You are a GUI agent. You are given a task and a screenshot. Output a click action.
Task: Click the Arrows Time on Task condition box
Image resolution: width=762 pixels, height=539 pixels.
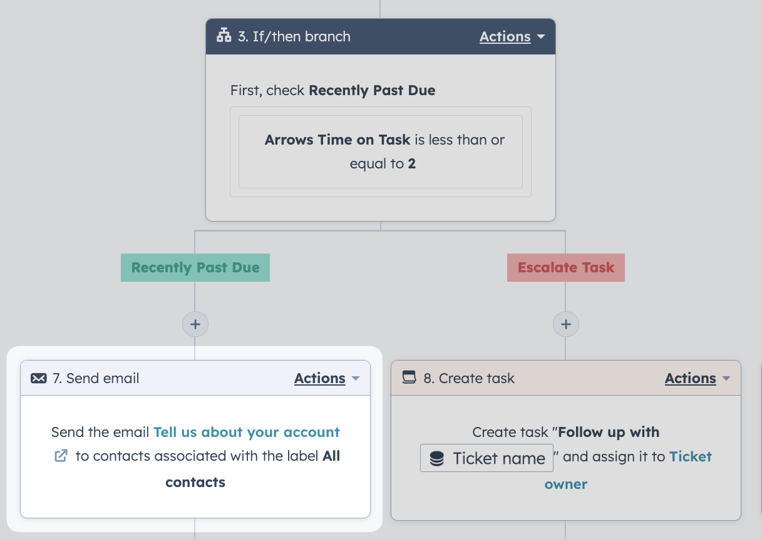coord(381,151)
